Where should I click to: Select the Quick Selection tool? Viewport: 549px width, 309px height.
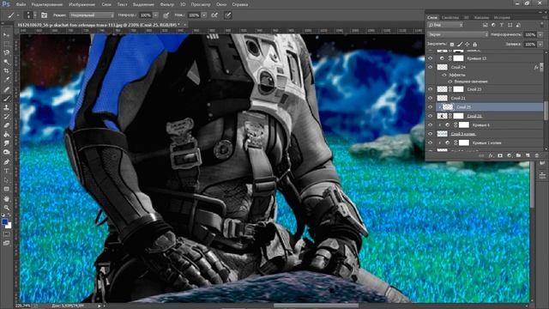(6, 62)
